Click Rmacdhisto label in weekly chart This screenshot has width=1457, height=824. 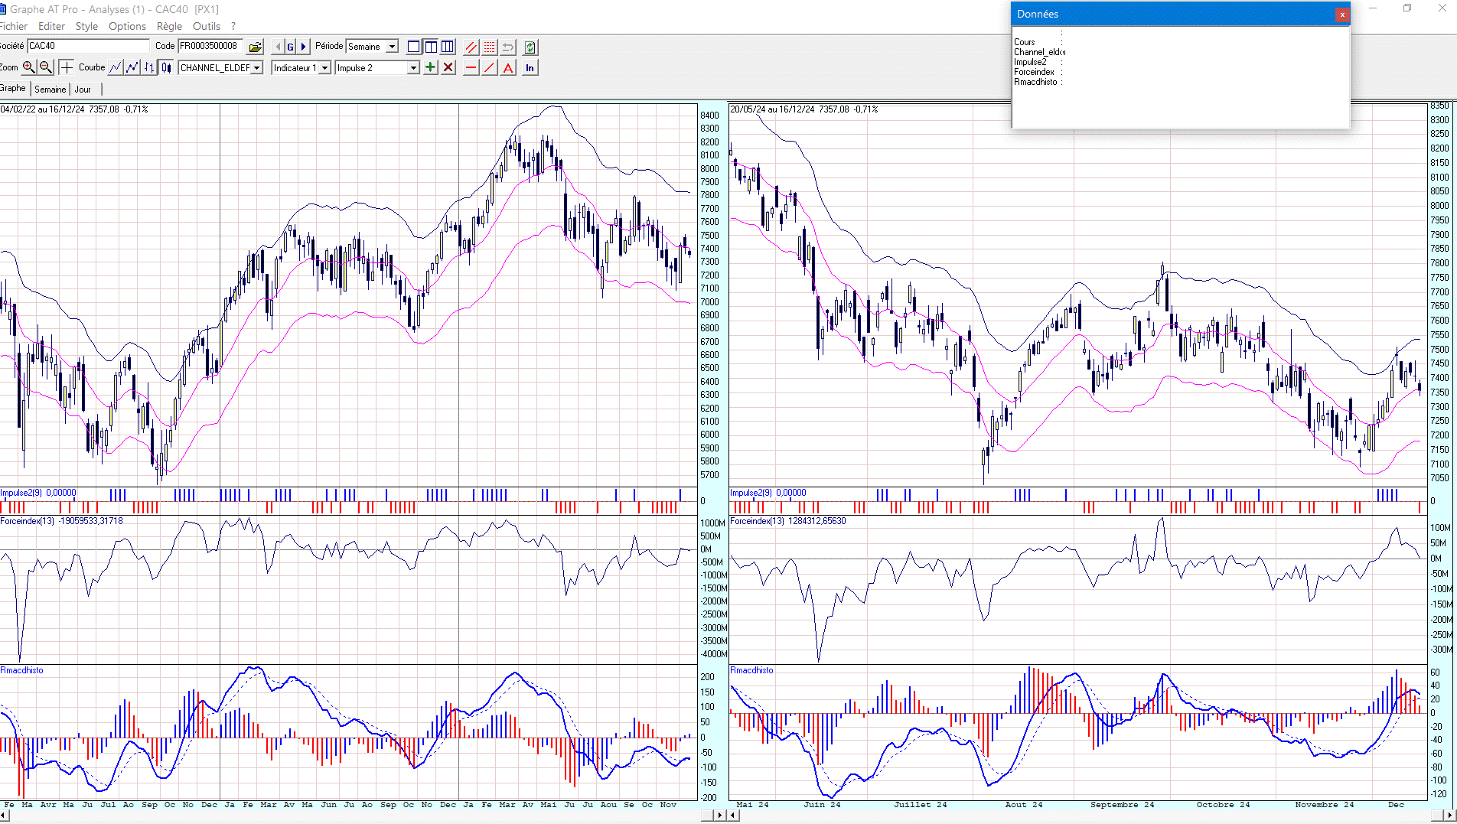tap(22, 670)
